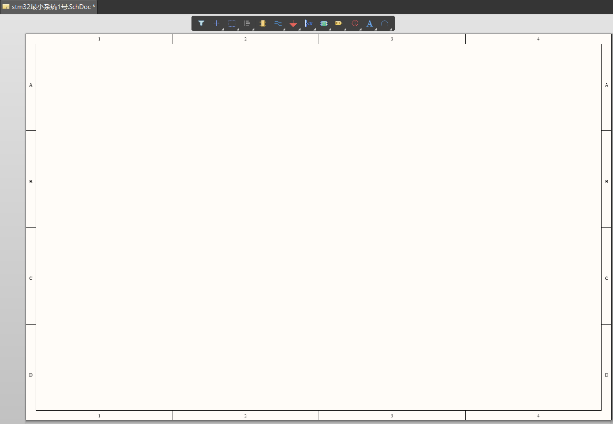Select the place bus entry/harness tool

(x=309, y=23)
